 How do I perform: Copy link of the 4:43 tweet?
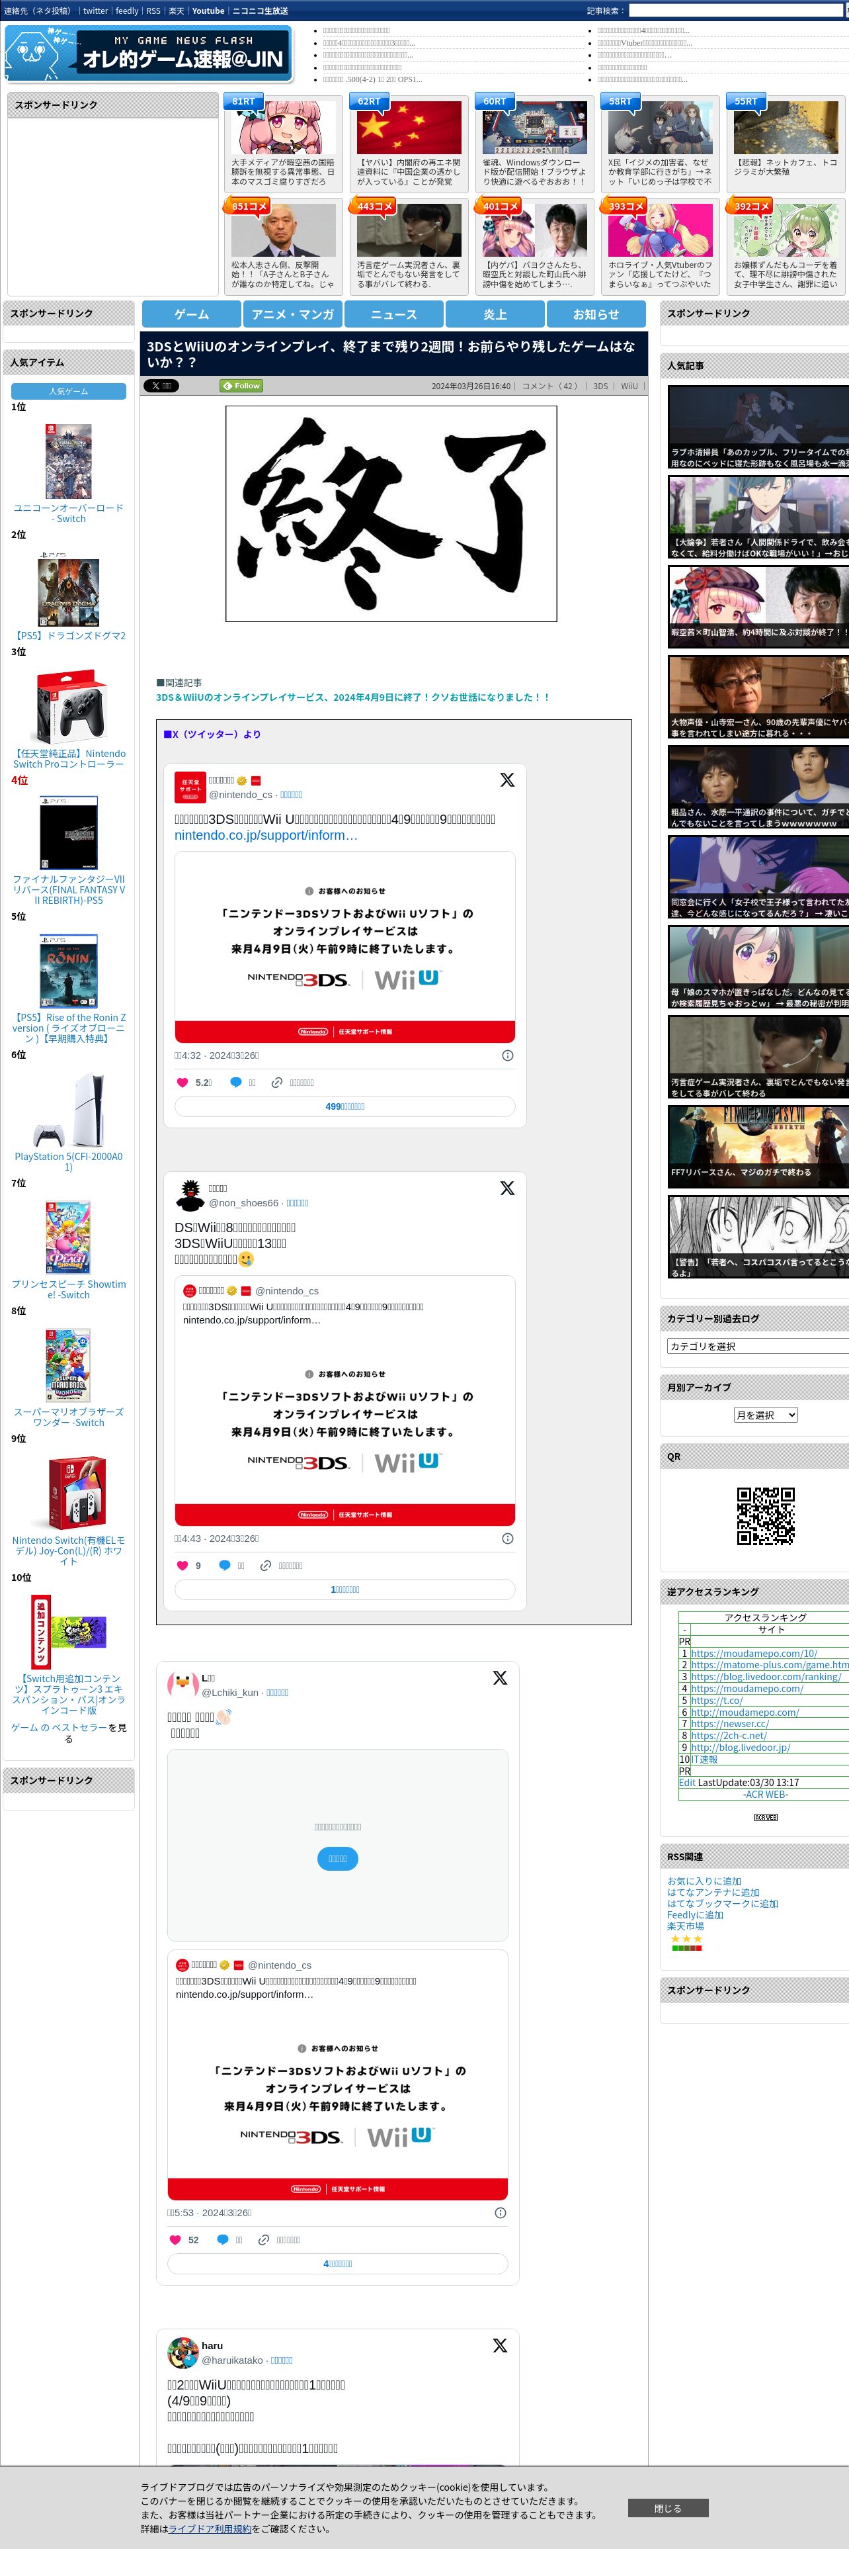pos(282,1566)
